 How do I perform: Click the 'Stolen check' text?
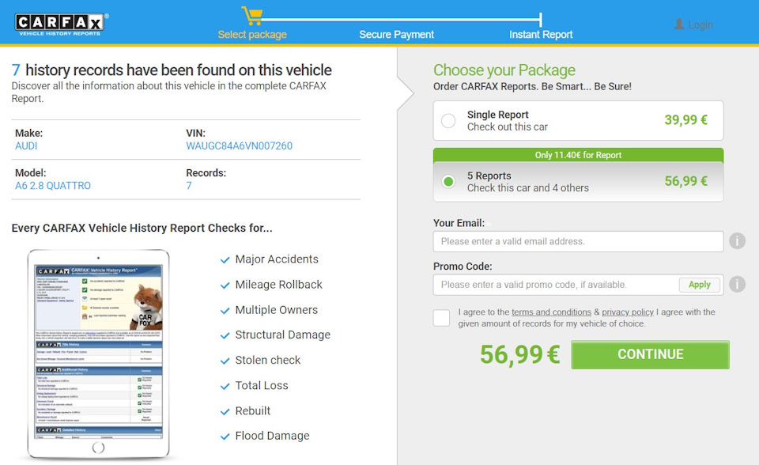pos(268,360)
